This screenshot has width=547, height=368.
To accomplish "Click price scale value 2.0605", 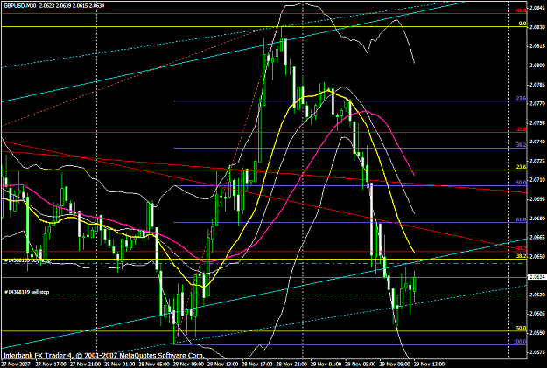I will click(x=536, y=314).
